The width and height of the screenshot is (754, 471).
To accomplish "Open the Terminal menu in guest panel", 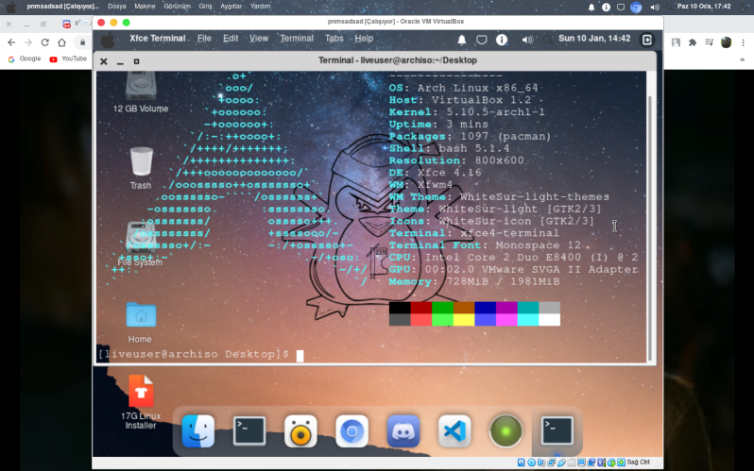I will 297,39.
